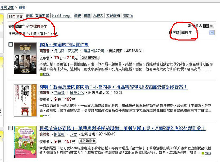The width and height of the screenshot is (220, 162).
Task: Select hot search keyword breakthrough
Action: pyautogui.click(x=62, y=15)
